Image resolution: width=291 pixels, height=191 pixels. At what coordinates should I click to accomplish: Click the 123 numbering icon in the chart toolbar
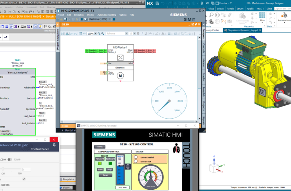[84, 34]
